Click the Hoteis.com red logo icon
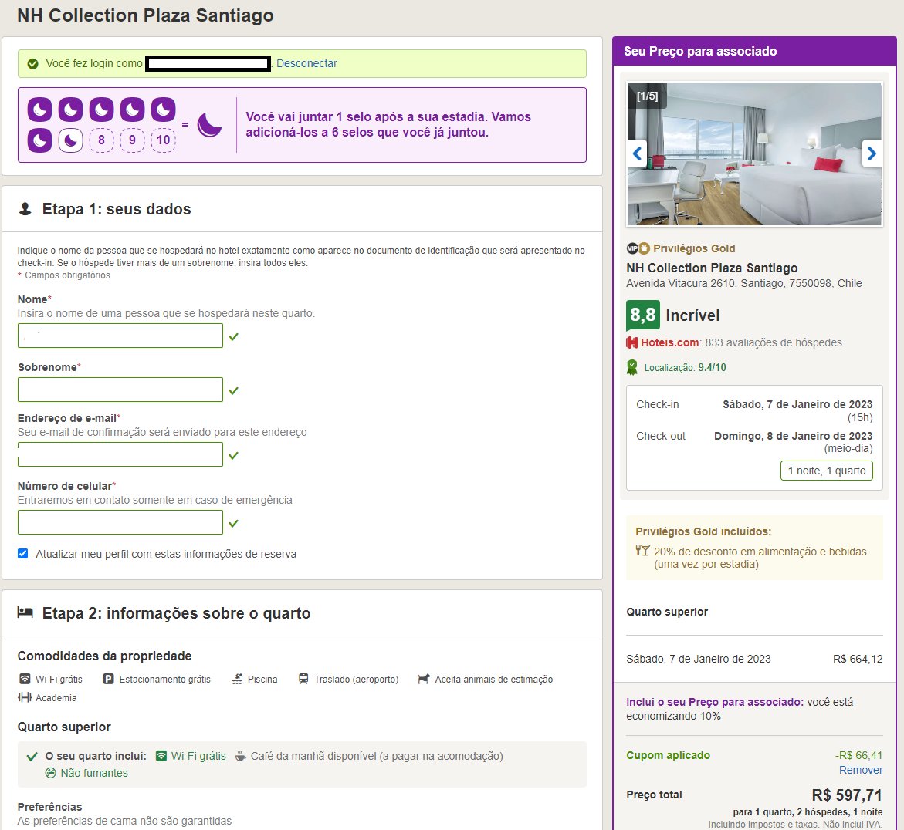The image size is (904, 830). [632, 342]
